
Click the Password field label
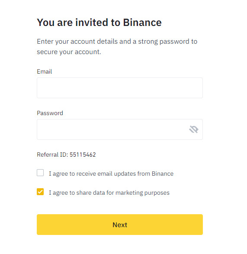click(50, 113)
